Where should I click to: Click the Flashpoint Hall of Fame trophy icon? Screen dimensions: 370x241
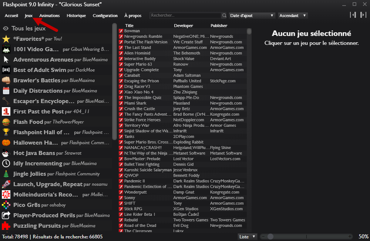(x=6, y=132)
